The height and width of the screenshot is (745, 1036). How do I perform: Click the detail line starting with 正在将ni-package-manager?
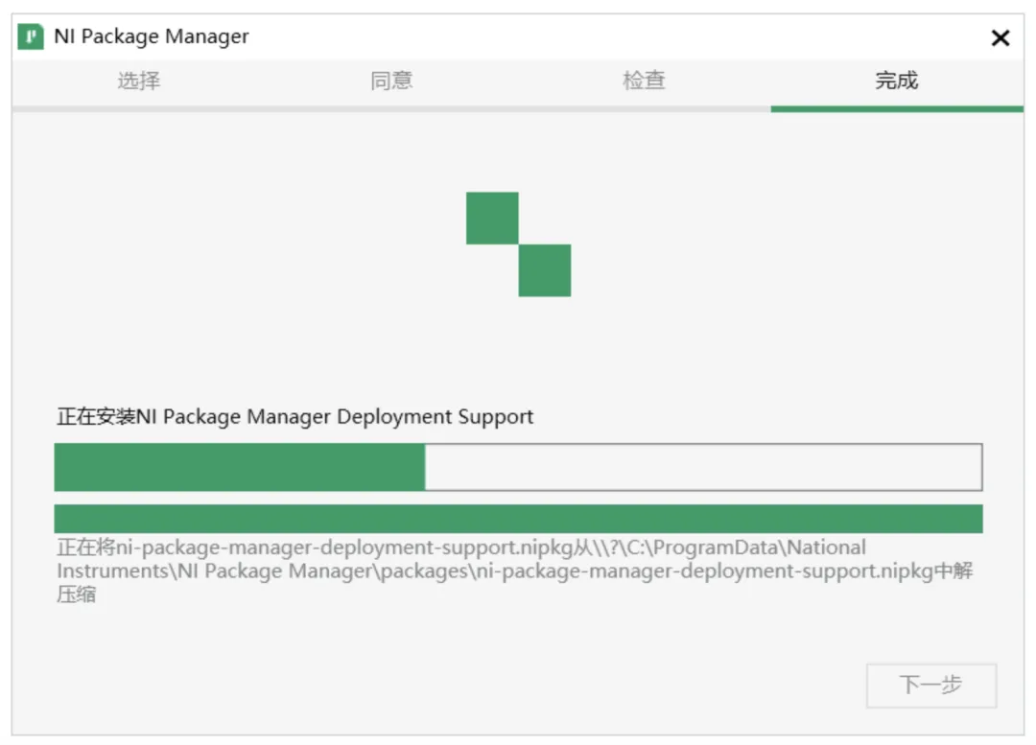coord(460,548)
